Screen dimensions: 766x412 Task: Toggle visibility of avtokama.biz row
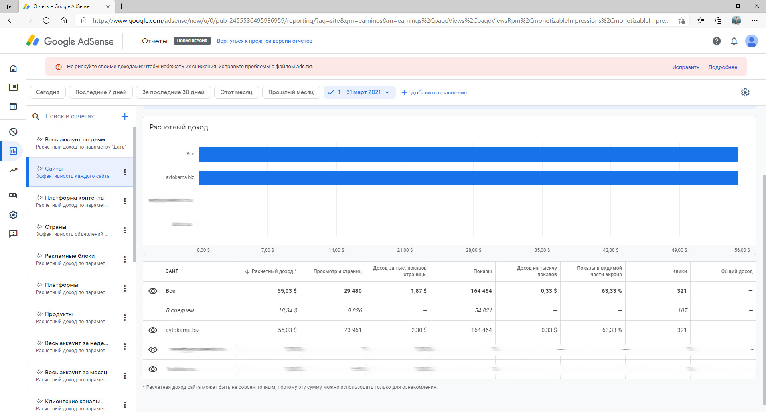(x=153, y=330)
